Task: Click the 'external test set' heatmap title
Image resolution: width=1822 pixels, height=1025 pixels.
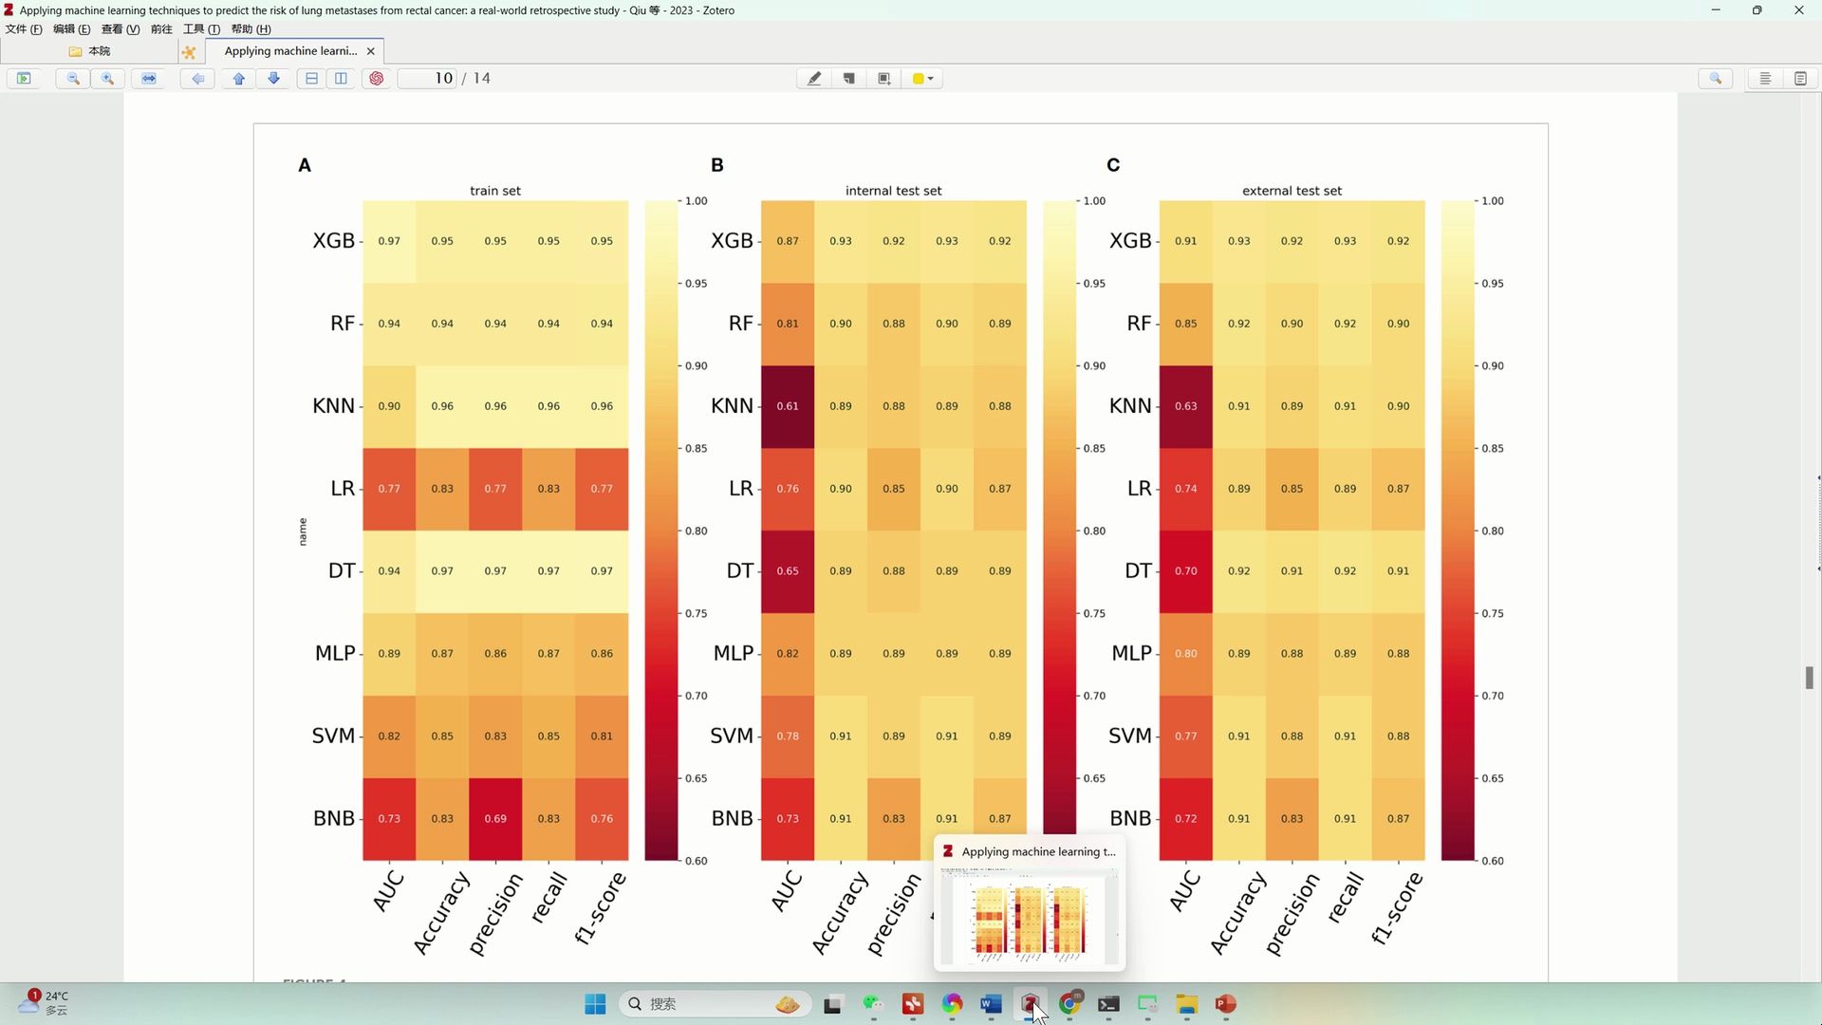Action: coord(1292,191)
